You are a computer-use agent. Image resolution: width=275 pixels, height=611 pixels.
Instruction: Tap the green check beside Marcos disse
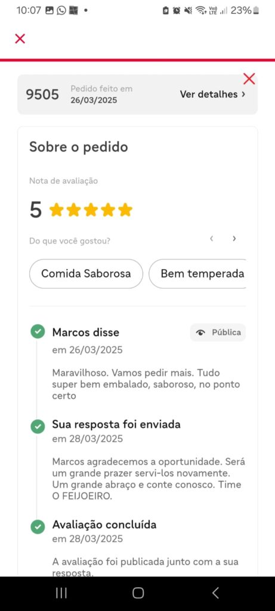[x=38, y=332]
